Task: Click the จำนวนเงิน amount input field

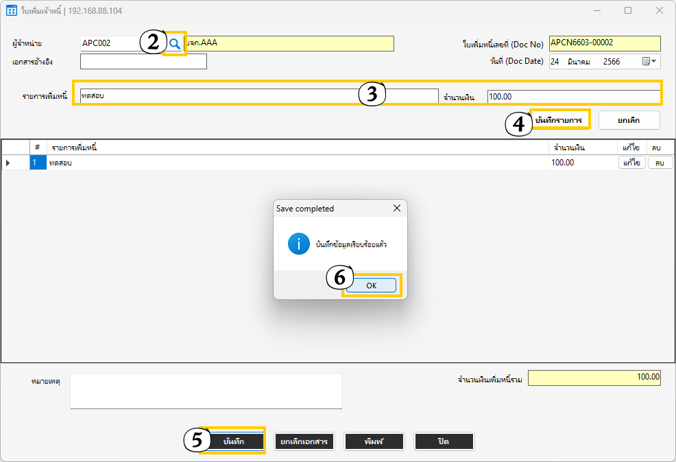Action: (x=573, y=96)
